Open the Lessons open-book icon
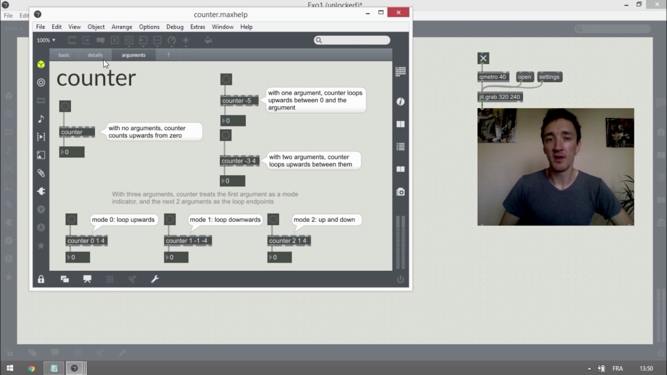Viewport: 667px width, 375px height. pos(400,169)
